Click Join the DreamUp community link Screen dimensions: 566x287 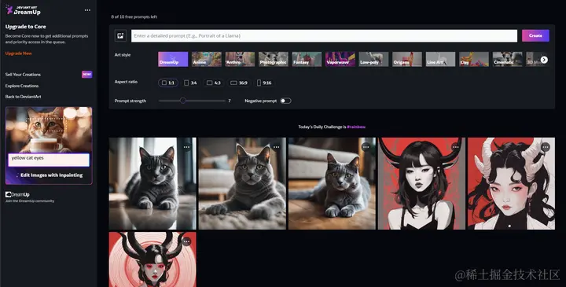click(30, 201)
